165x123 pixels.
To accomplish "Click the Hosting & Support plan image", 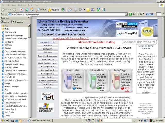I will tap(121, 80).
